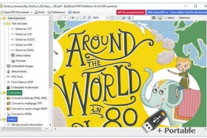Collapse the Conversion folder node
This screenshot has width=207, height=138.
click(x=1, y=93)
